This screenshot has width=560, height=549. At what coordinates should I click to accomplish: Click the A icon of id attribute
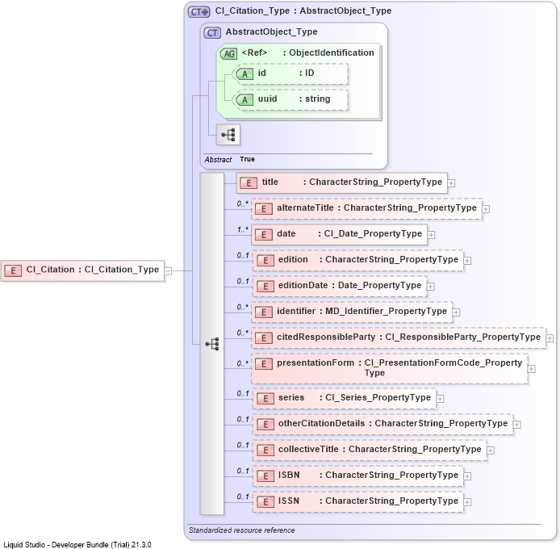(x=244, y=74)
